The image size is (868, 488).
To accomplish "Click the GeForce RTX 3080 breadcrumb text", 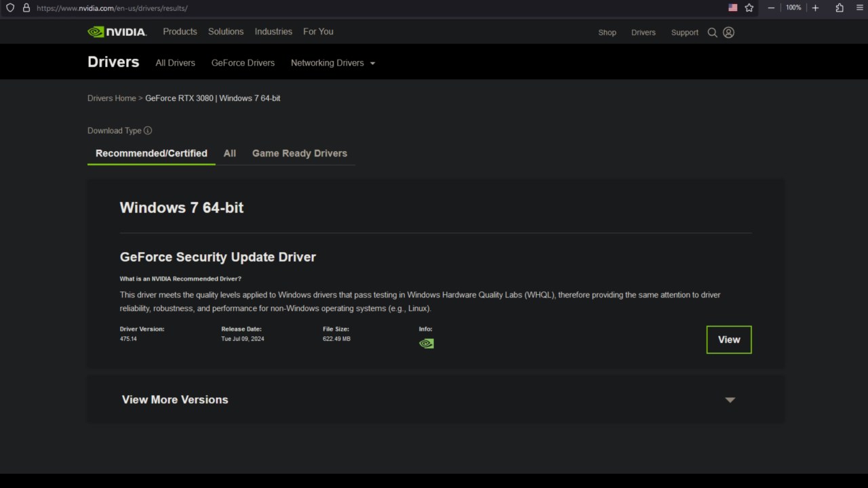I will coord(179,98).
